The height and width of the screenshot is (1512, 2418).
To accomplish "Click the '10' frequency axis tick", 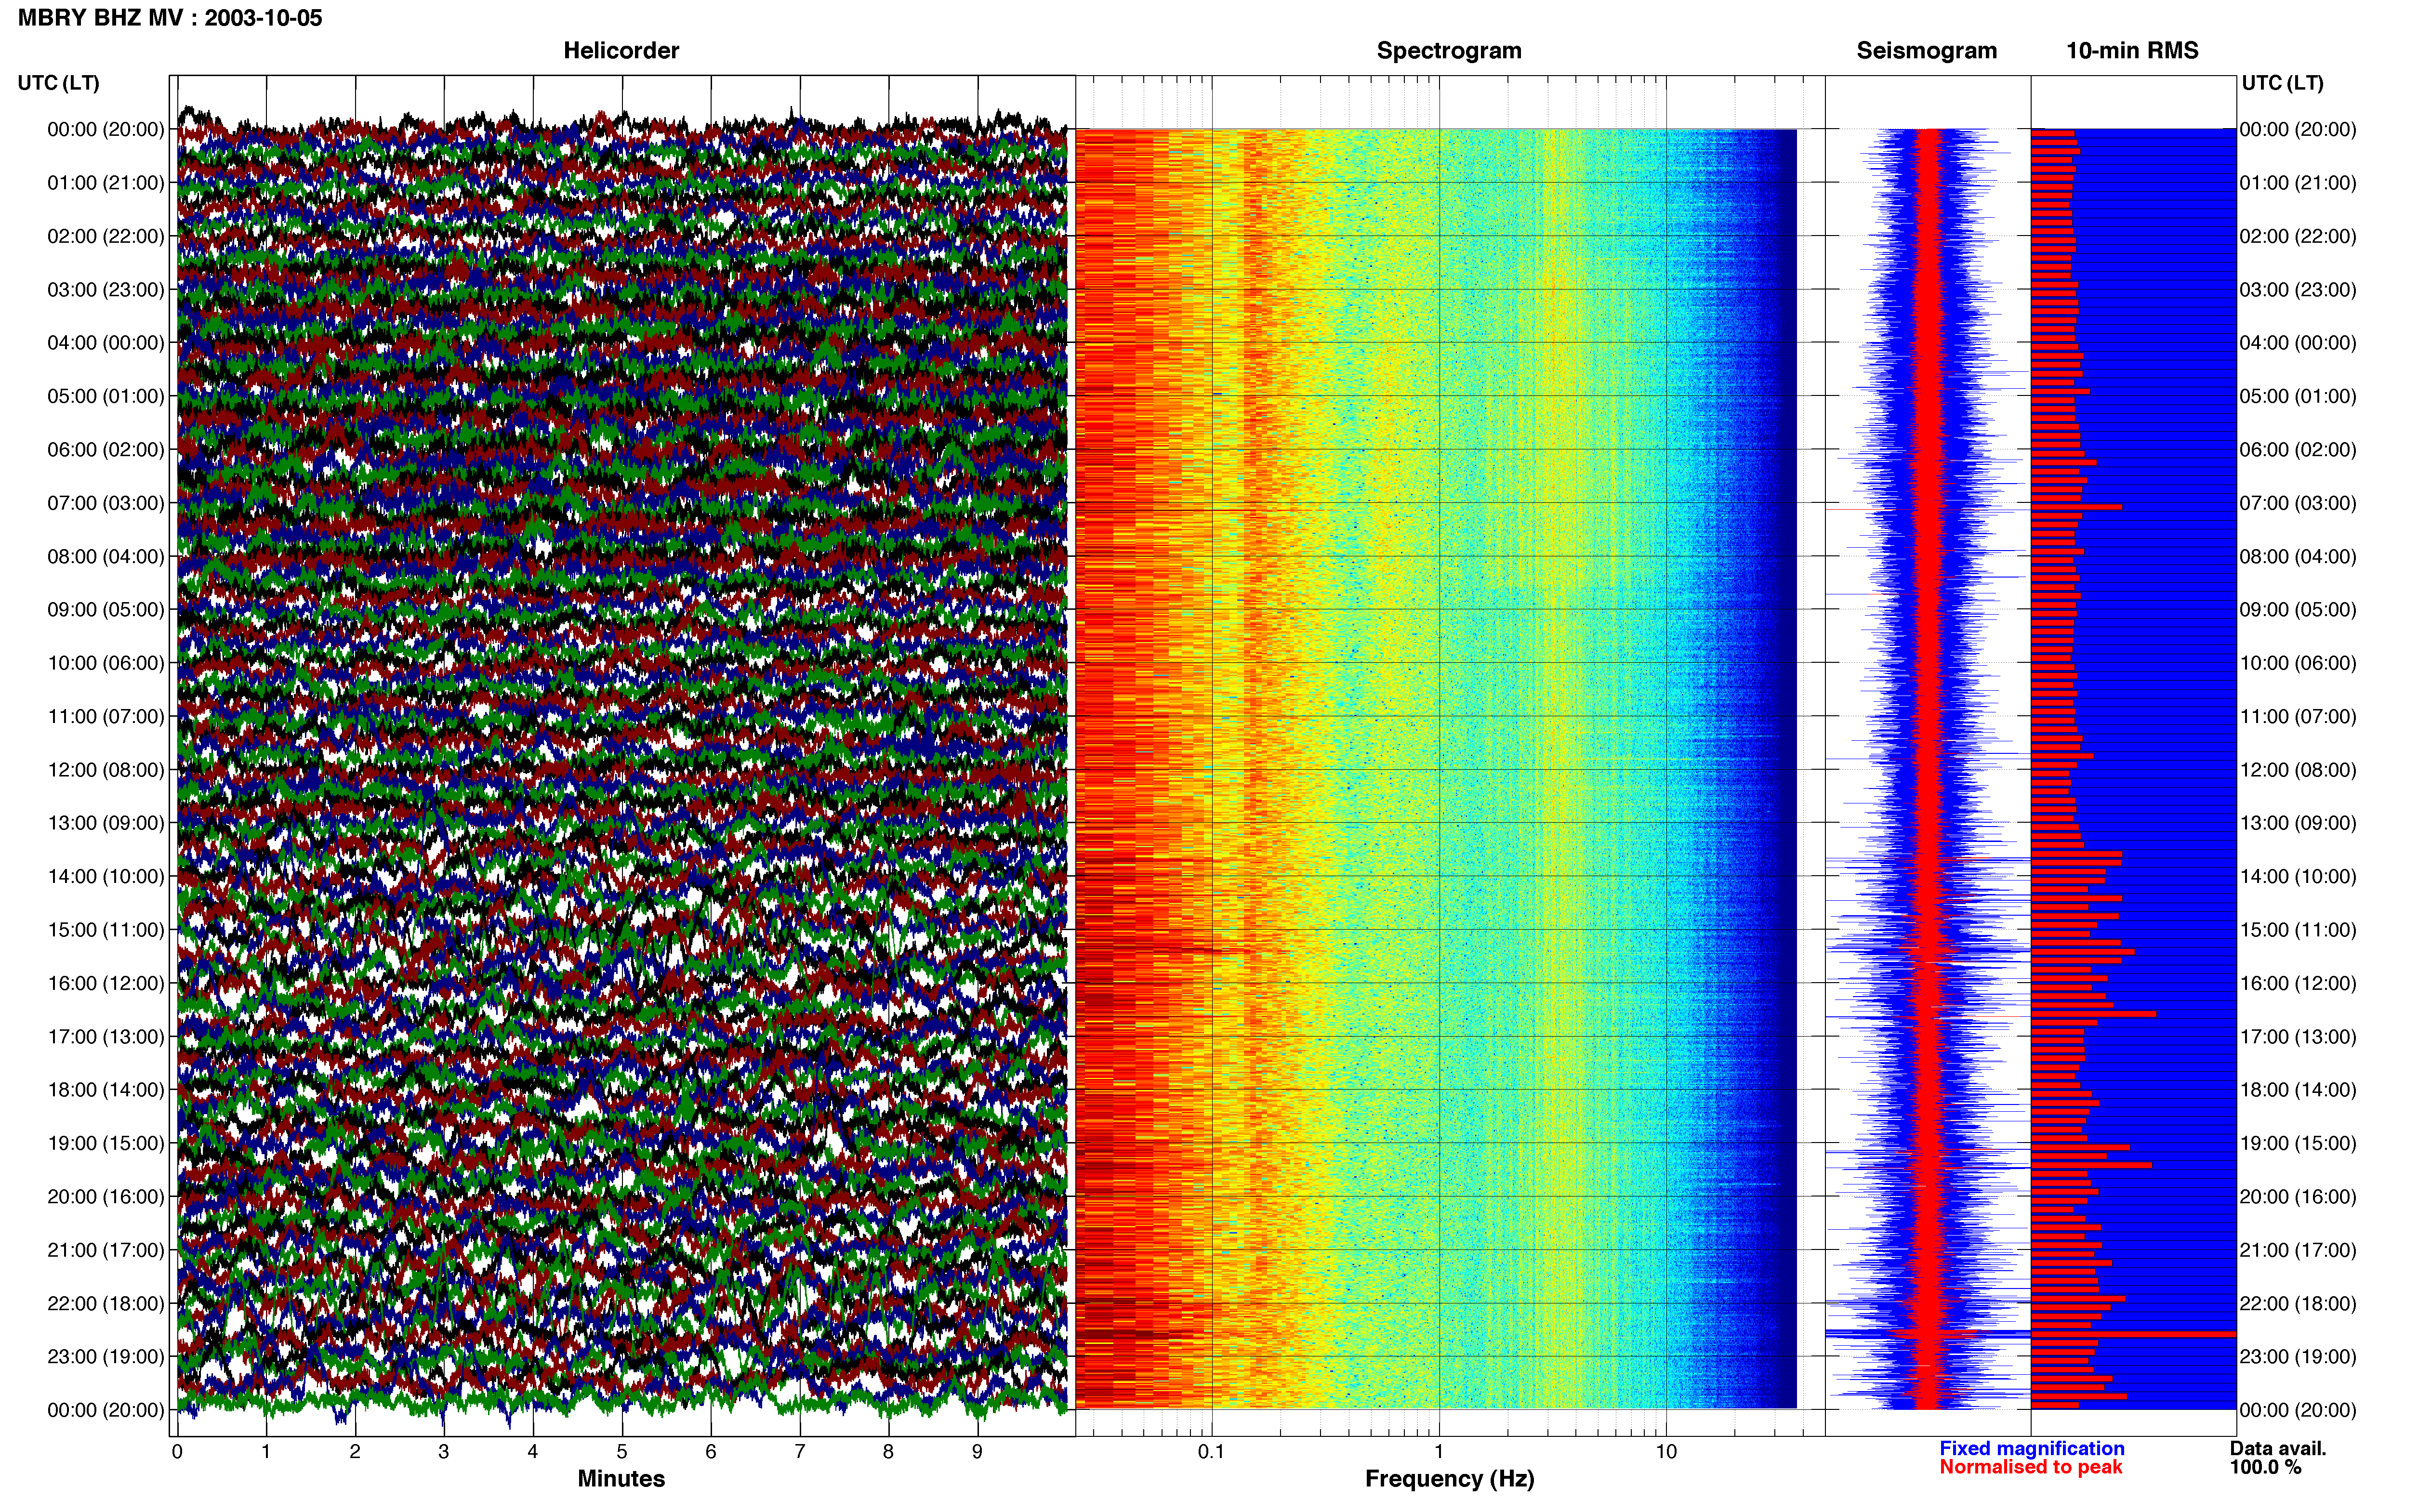I will click(x=1666, y=1452).
